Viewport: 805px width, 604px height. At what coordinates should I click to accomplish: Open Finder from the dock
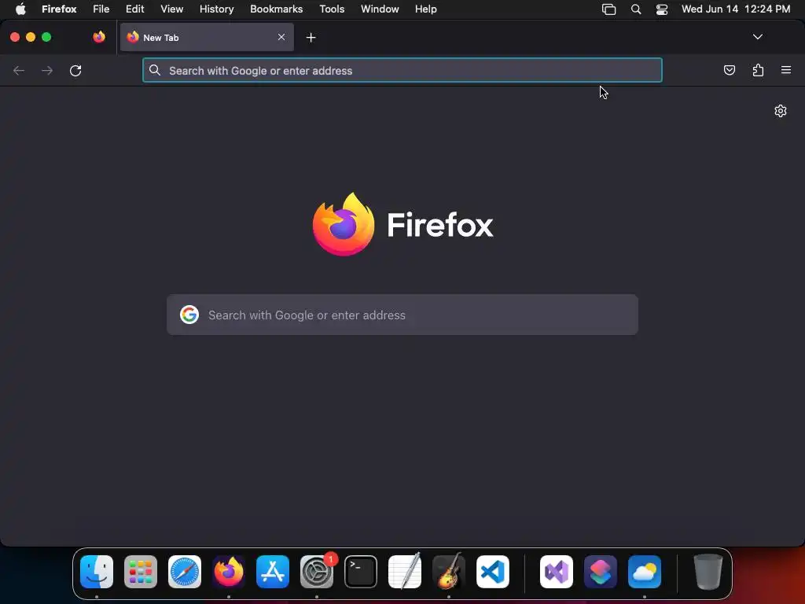click(97, 572)
